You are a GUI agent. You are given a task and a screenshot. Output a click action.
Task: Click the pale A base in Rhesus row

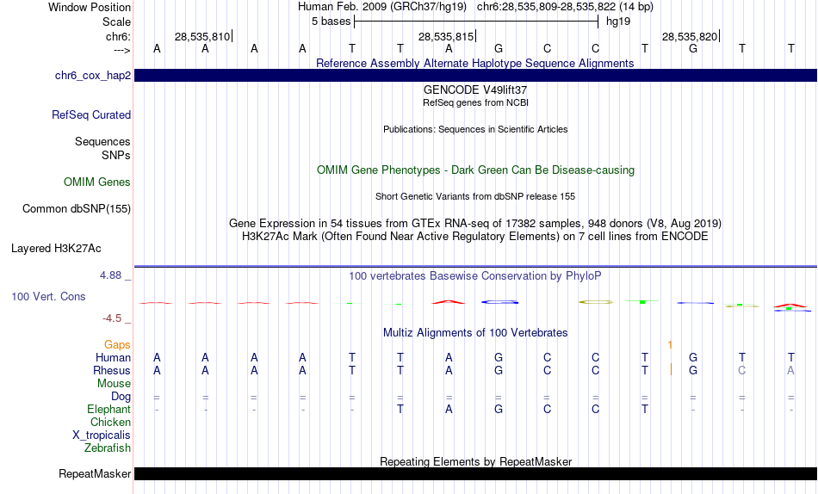tap(790, 370)
